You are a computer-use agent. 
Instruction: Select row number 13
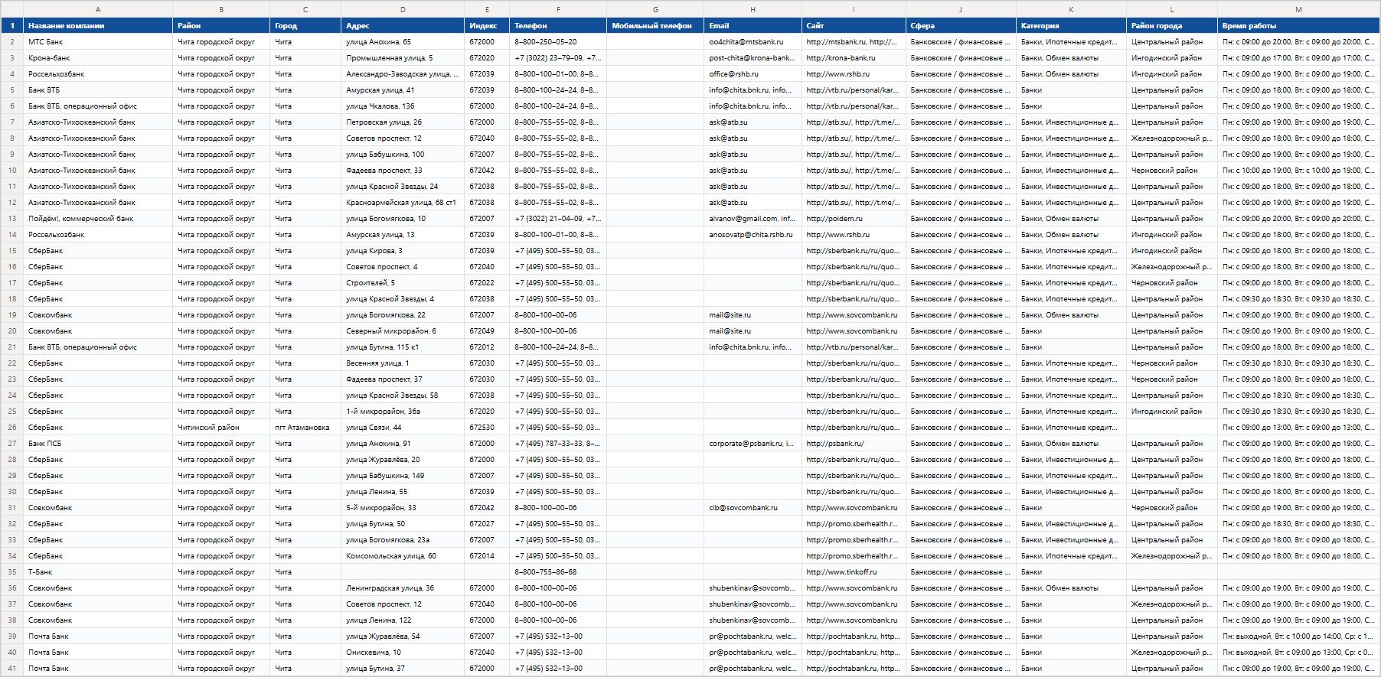12,219
